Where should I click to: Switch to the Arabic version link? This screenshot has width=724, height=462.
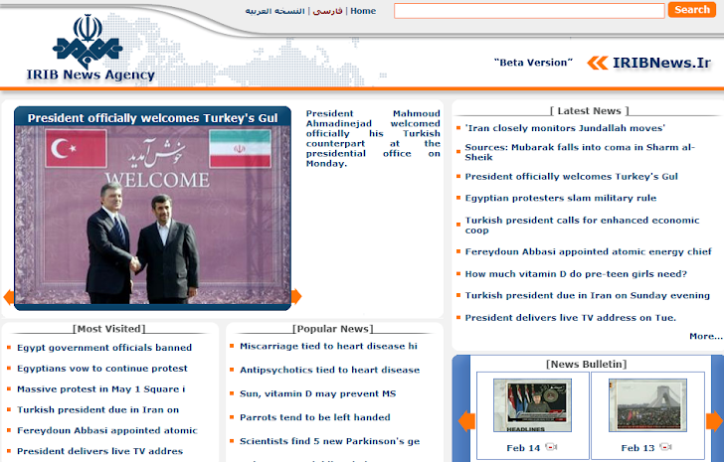(x=275, y=11)
